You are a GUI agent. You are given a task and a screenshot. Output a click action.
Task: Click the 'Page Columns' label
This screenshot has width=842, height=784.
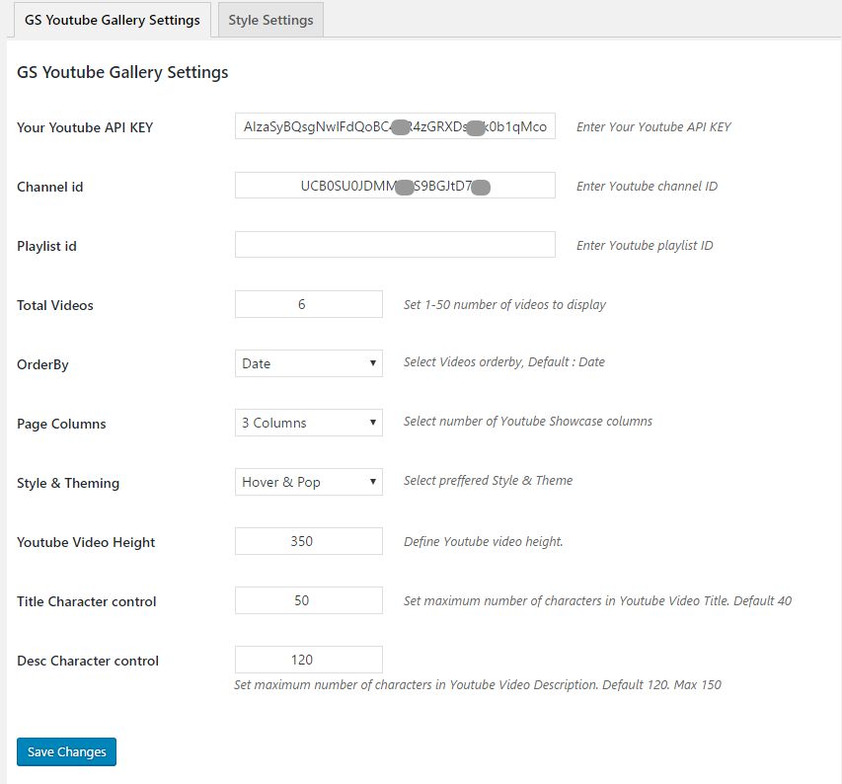[61, 424]
